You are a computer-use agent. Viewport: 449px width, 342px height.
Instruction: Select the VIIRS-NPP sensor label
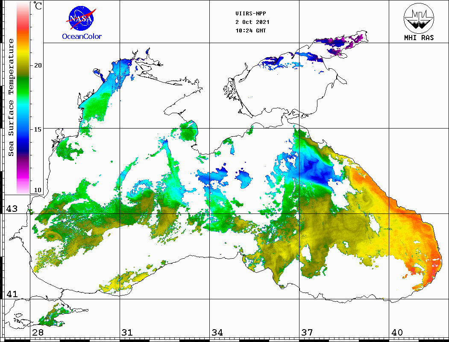(x=250, y=14)
